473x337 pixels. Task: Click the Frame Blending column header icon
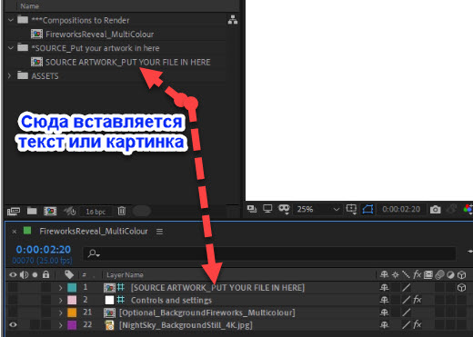[428, 274]
